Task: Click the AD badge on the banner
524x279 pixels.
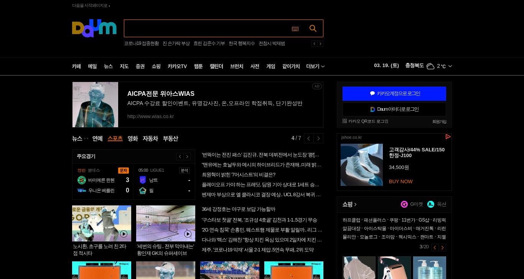Action: [317, 86]
